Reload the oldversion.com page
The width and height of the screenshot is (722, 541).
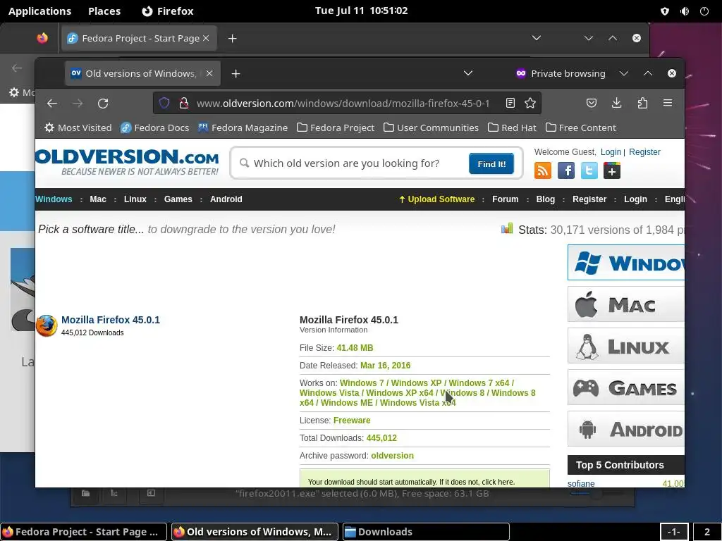[103, 103]
